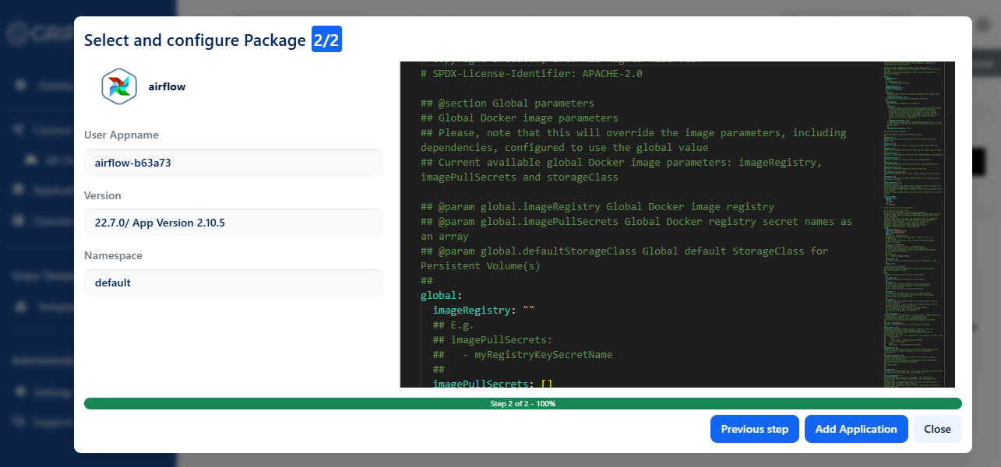The image size is (1001, 467).
Task: Click the 'airflow' package name text
Action: pos(167,86)
